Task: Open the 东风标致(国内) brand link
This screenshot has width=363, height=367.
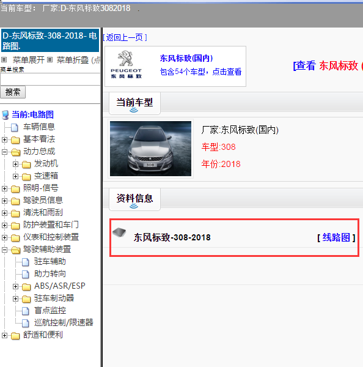Action: click(186, 58)
